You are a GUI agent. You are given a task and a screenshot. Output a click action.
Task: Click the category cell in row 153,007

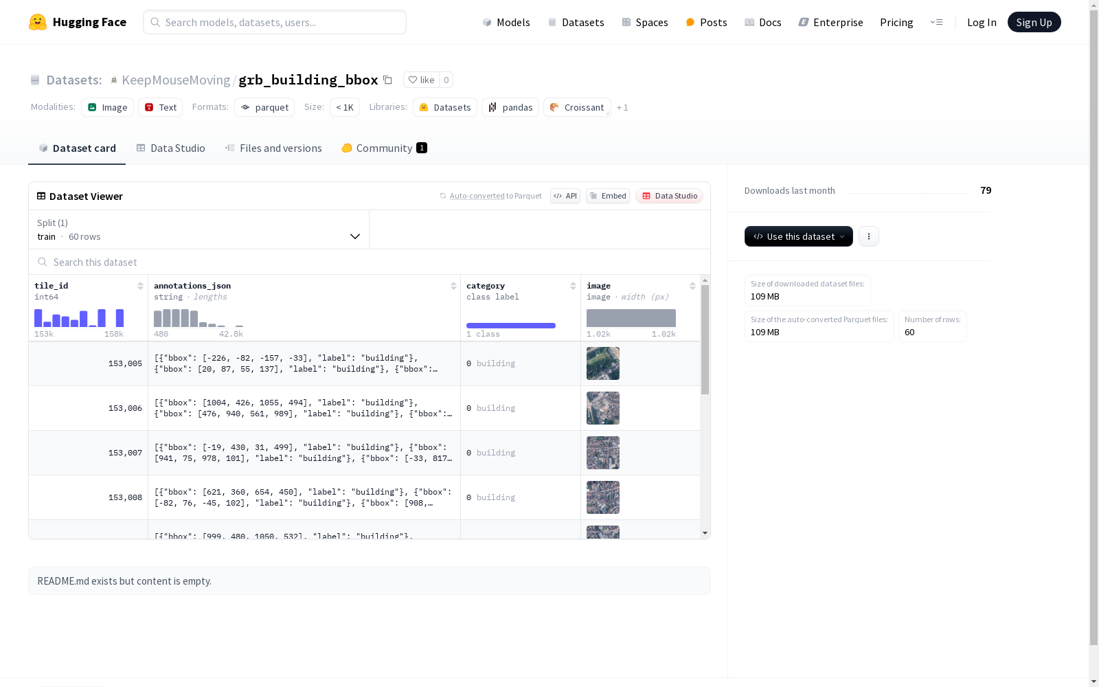[x=521, y=453]
